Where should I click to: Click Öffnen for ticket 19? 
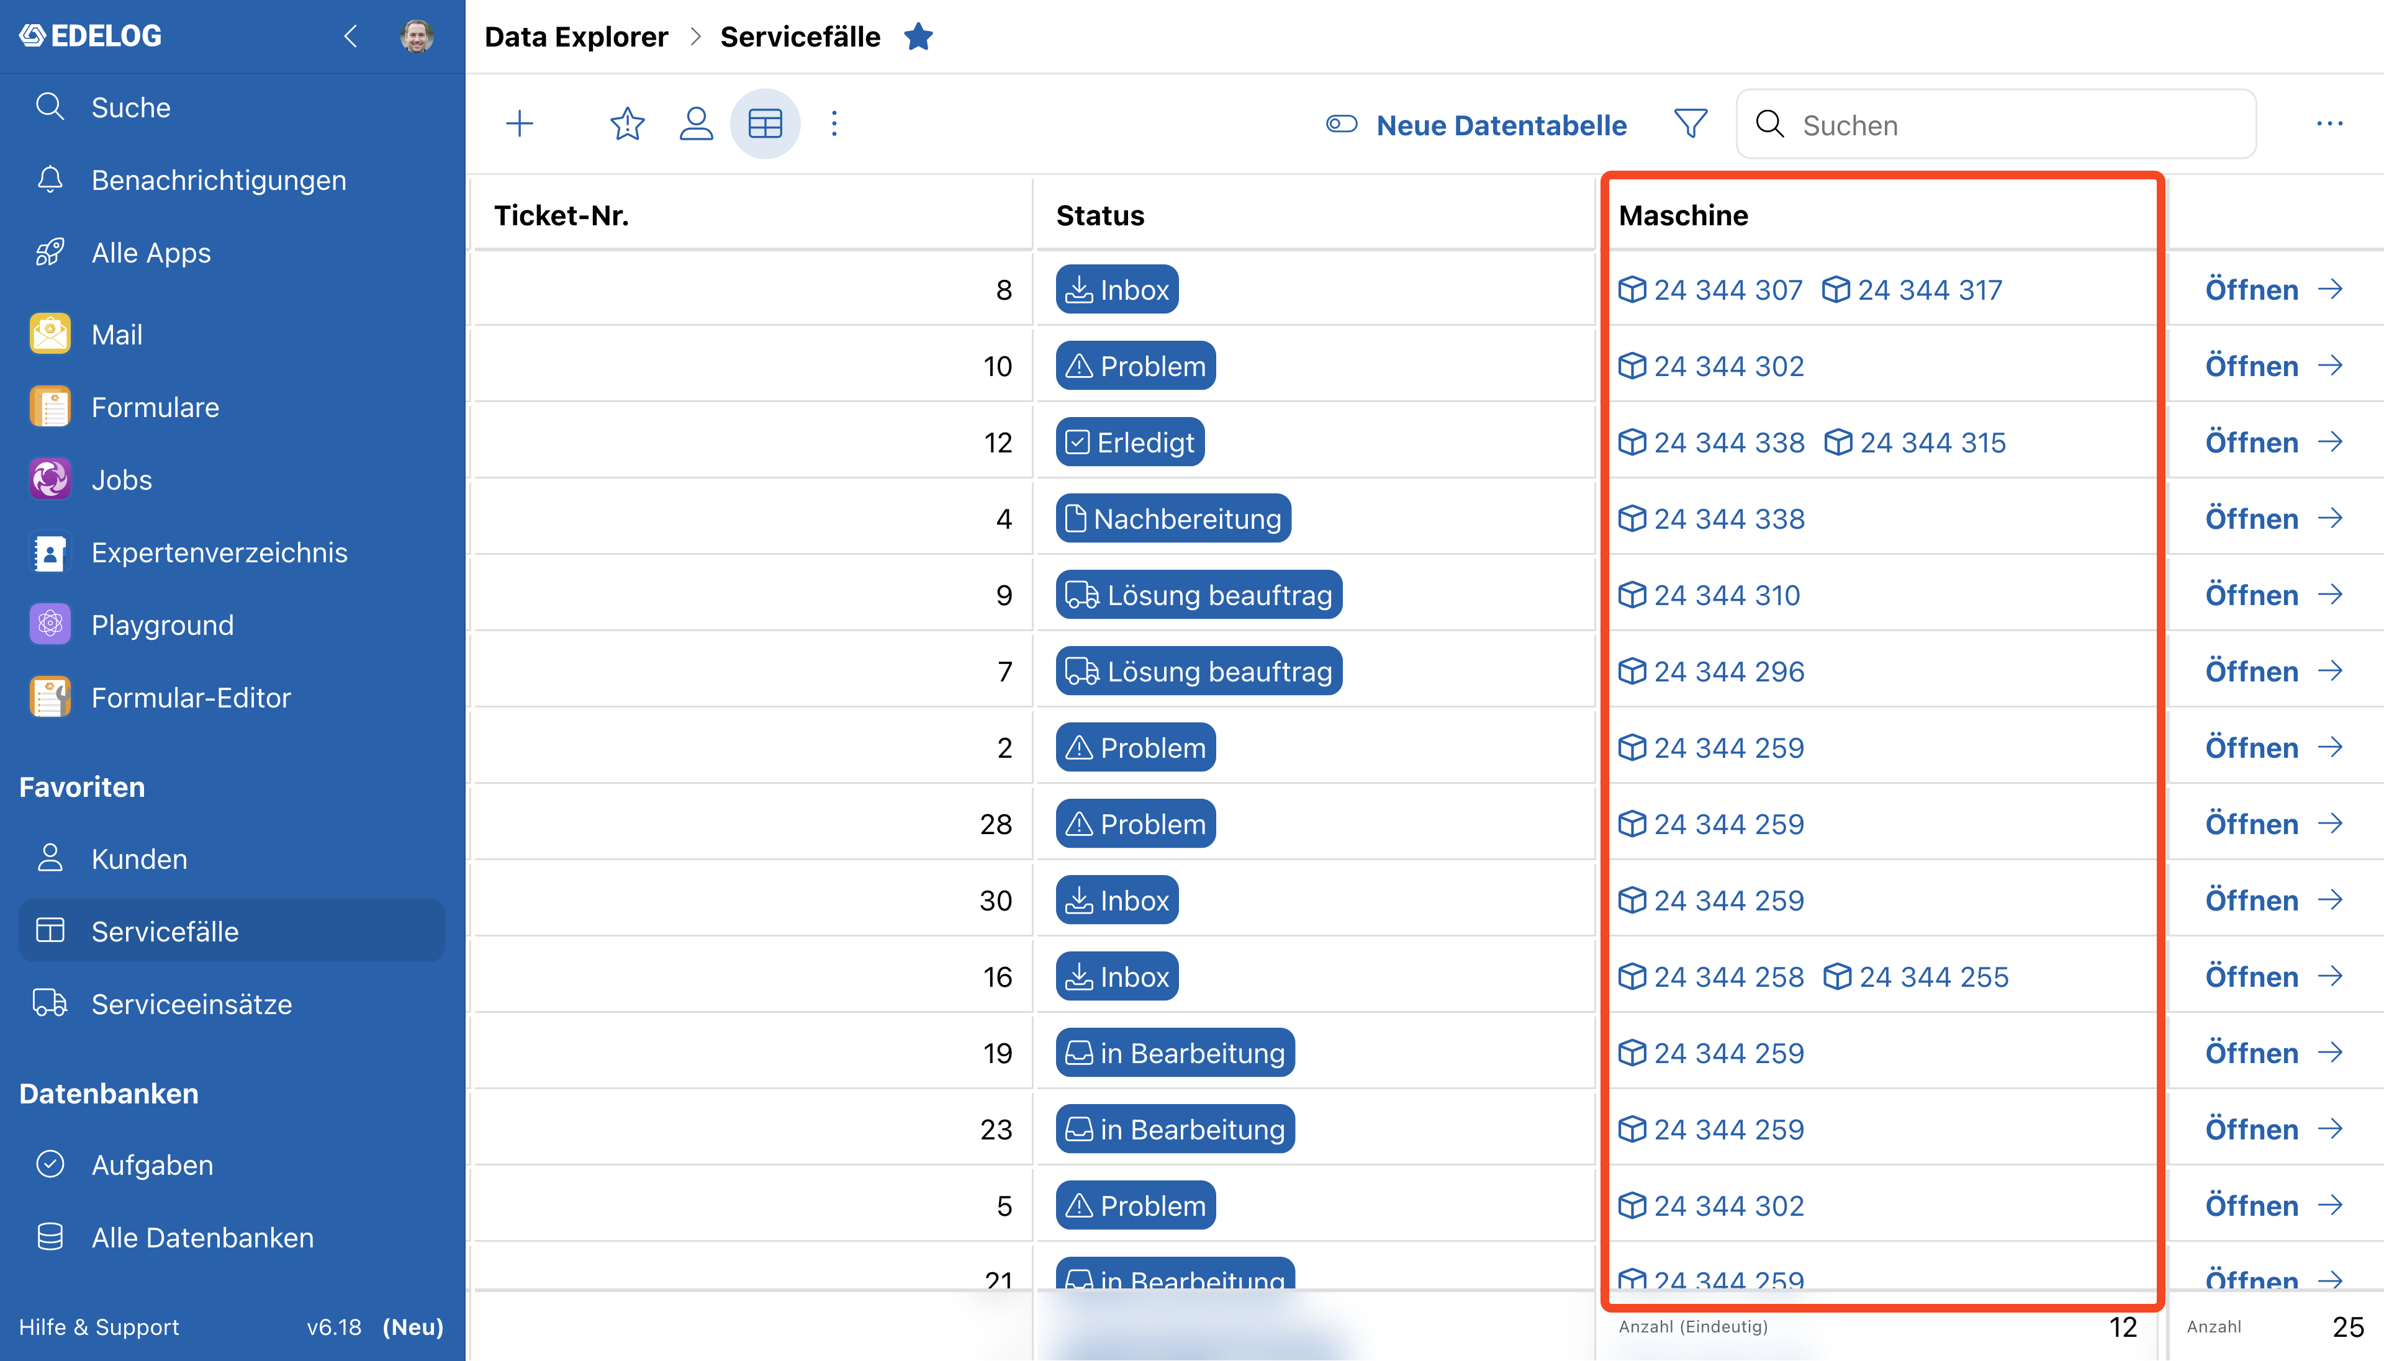(2273, 1053)
